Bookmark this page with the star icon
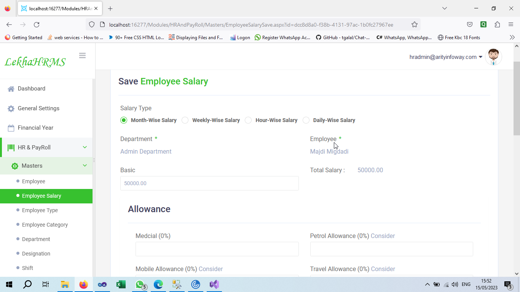 [x=415, y=25]
